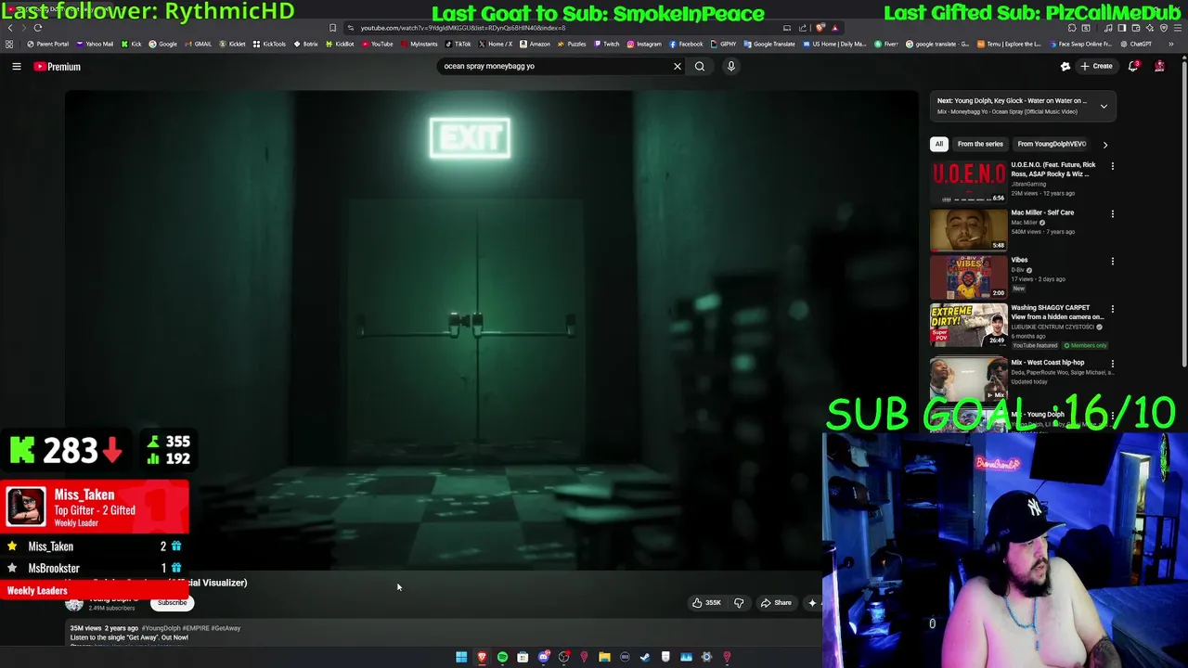Focus the search field reading ocean spray moneybagg yo
1188x668 pixels.
pos(552,66)
